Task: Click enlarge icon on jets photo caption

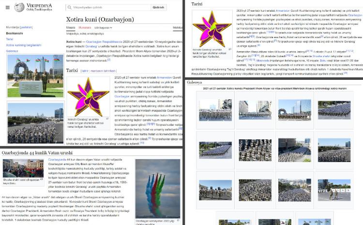Action: pos(178,220)
